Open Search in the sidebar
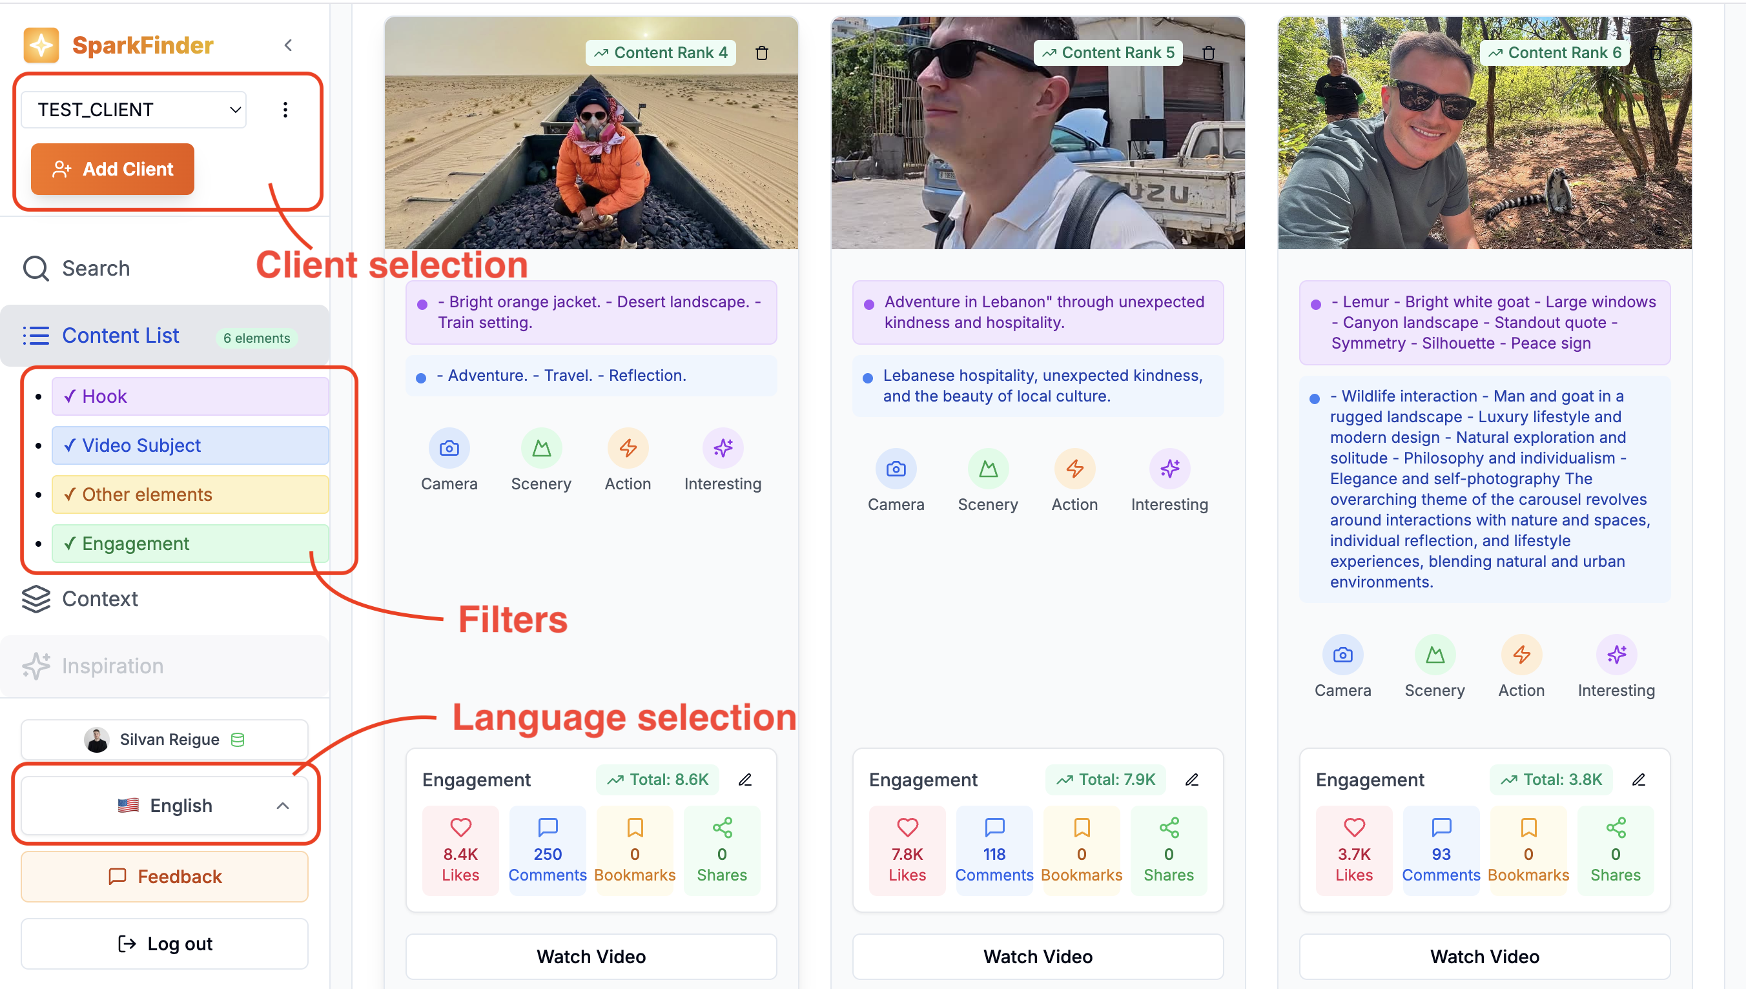This screenshot has height=989, width=1746. 95,268
